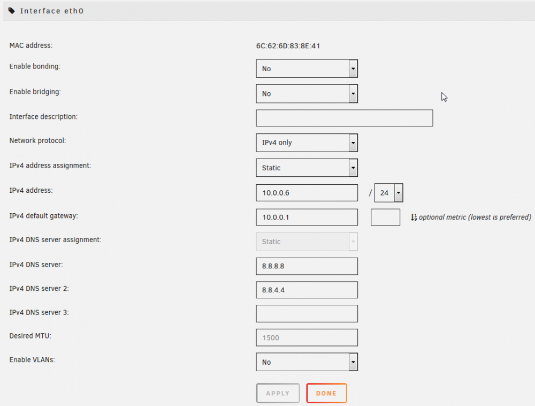Click the MAC address label
The height and width of the screenshot is (406, 535).
pos(31,46)
